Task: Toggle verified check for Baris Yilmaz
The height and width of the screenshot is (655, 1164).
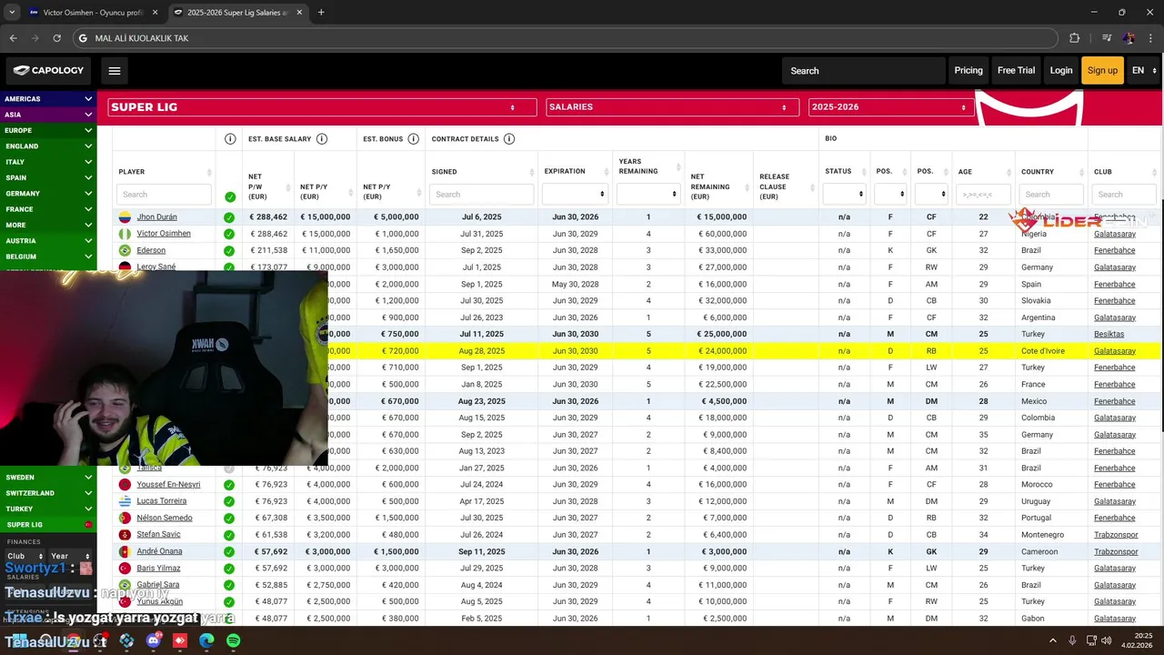Action: coord(229,569)
